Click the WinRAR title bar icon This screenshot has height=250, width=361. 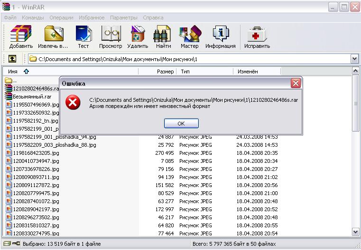6,7
